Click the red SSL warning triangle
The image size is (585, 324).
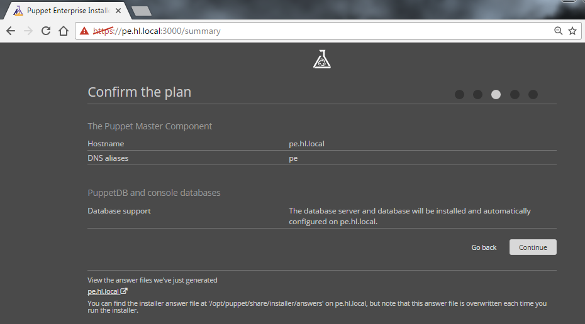coord(84,31)
